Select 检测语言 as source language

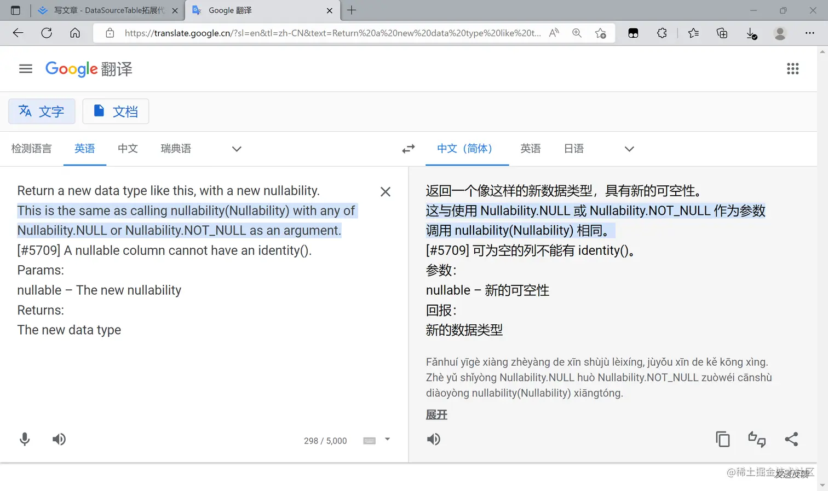click(32, 149)
